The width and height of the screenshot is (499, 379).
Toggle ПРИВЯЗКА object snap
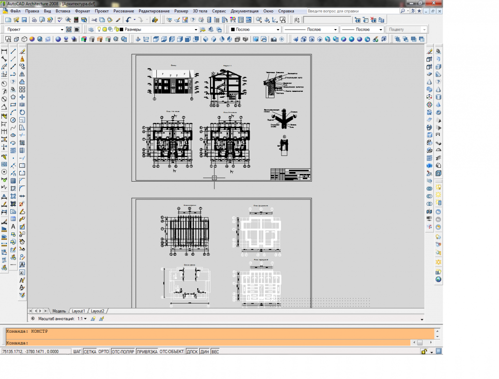click(147, 351)
